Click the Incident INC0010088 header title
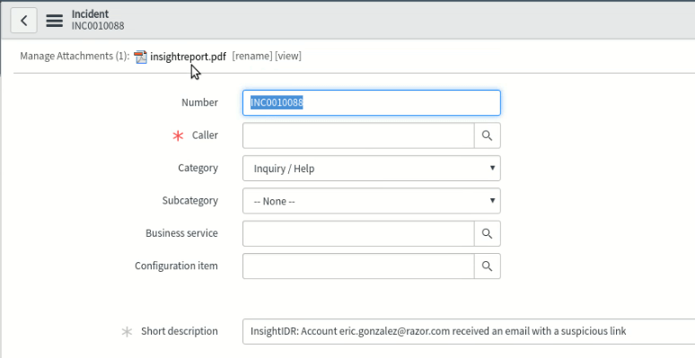Screen dimensions: 695x358 pyautogui.click(x=98, y=20)
